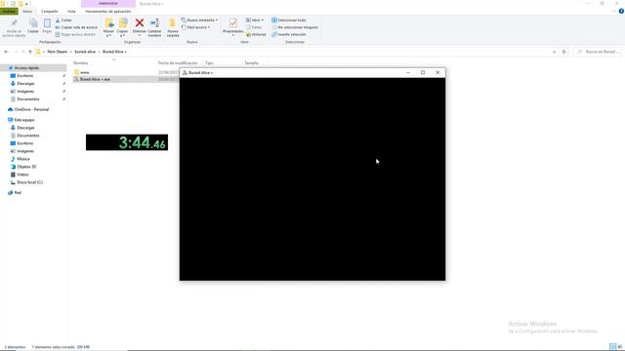Sort by the Nombre column header
This screenshot has width=625, height=351.
pos(80,62)
